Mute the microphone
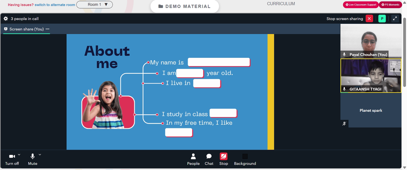This screenshot has height=170, width=407. pyautogui.click(x=33, y=159)
